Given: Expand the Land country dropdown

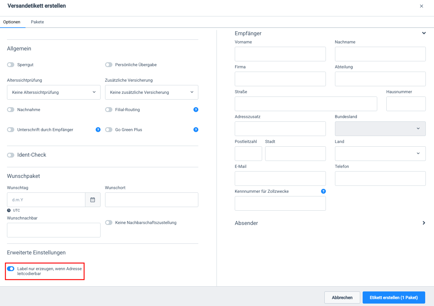Looking at the screenshot, I should [380, 154].
